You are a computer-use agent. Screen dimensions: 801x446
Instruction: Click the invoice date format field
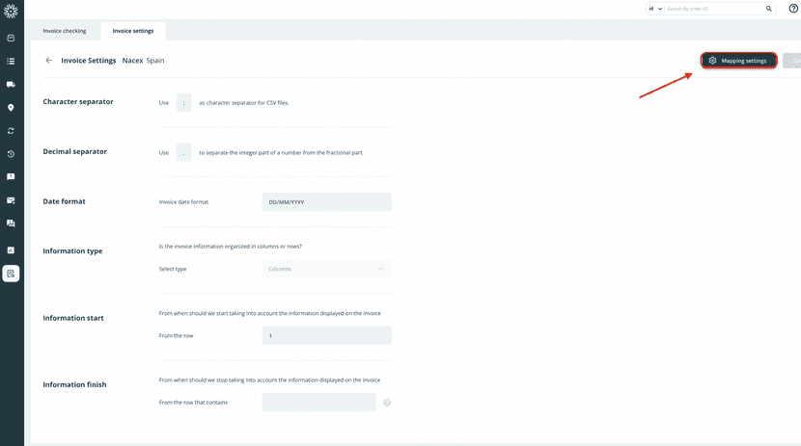click(x=326, y=202)
